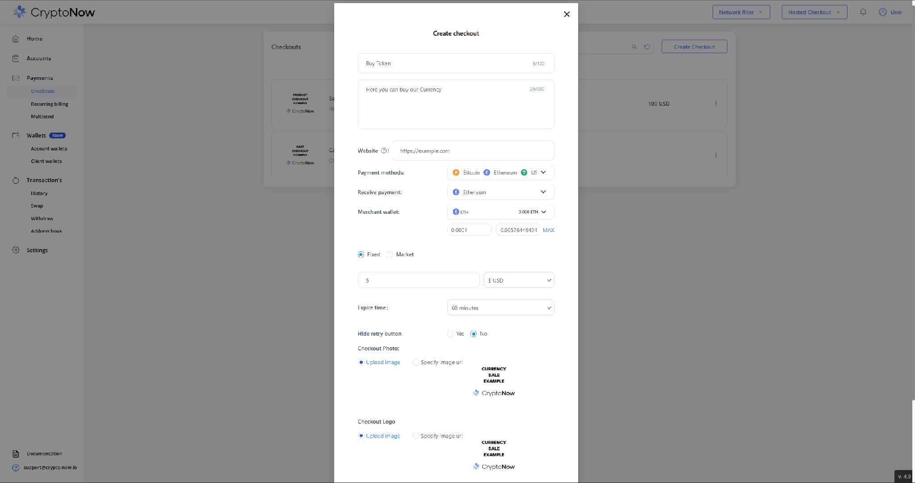Click the Ethereum icon in Receive payment
Screen dimensions: 915x483
point(456,192)
